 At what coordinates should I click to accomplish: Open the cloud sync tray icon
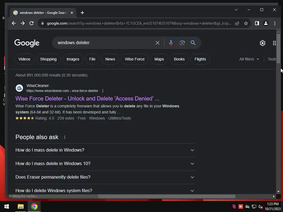(x=247, y=206)
